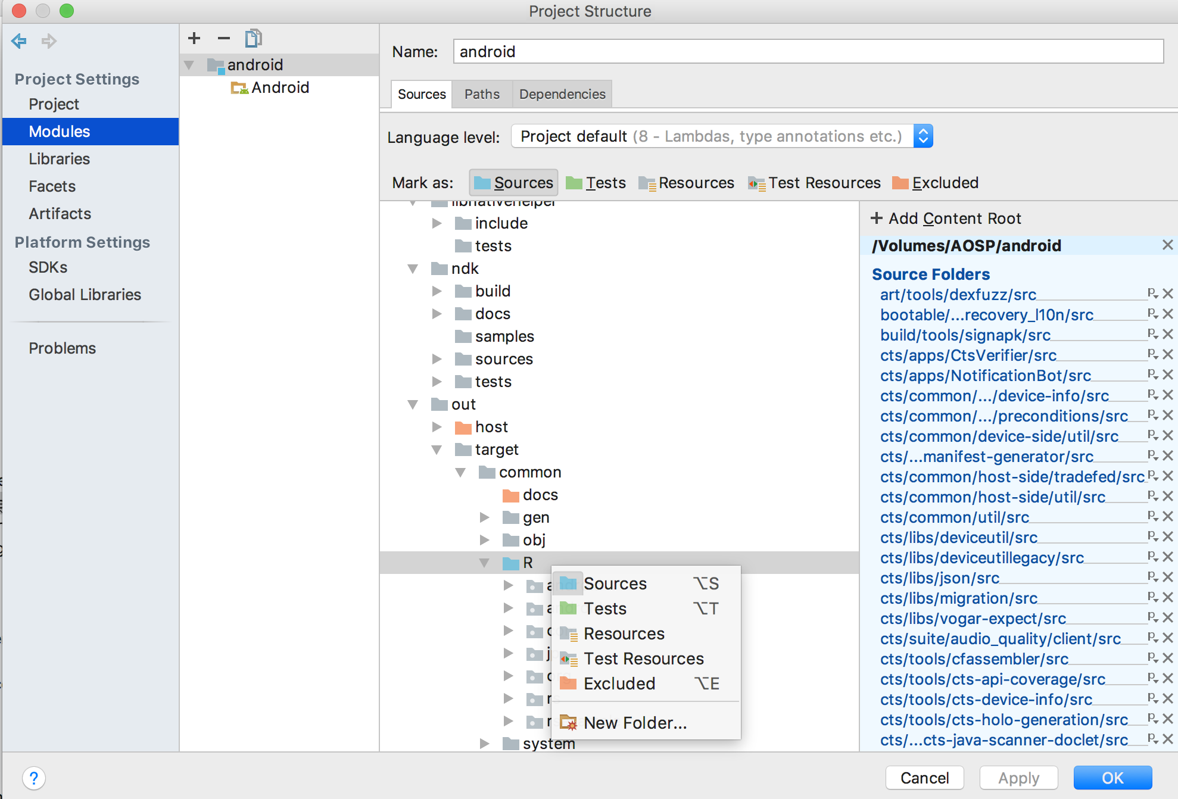The image size is (1178, 799).
Task: Collapse the common folder
Action: click(x=460, y=472)
